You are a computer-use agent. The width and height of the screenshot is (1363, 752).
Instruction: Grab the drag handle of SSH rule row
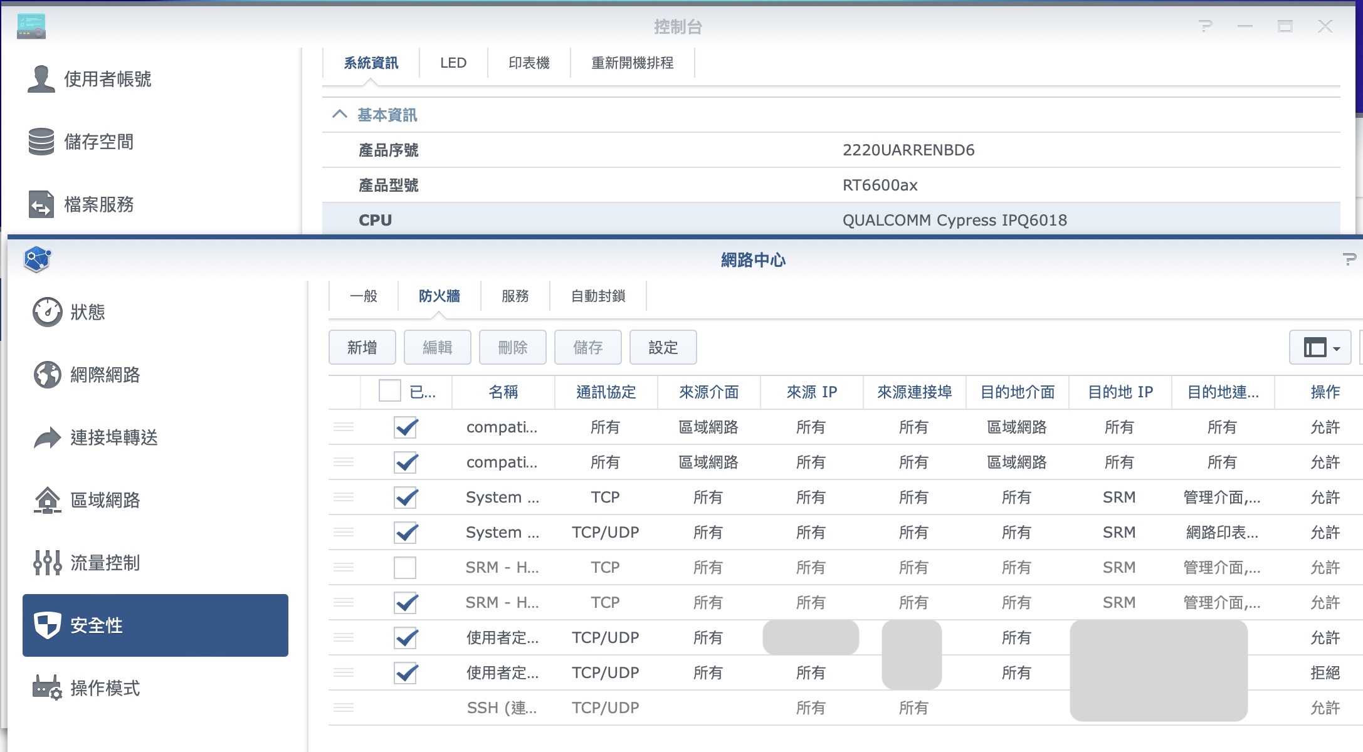point(344,708)
